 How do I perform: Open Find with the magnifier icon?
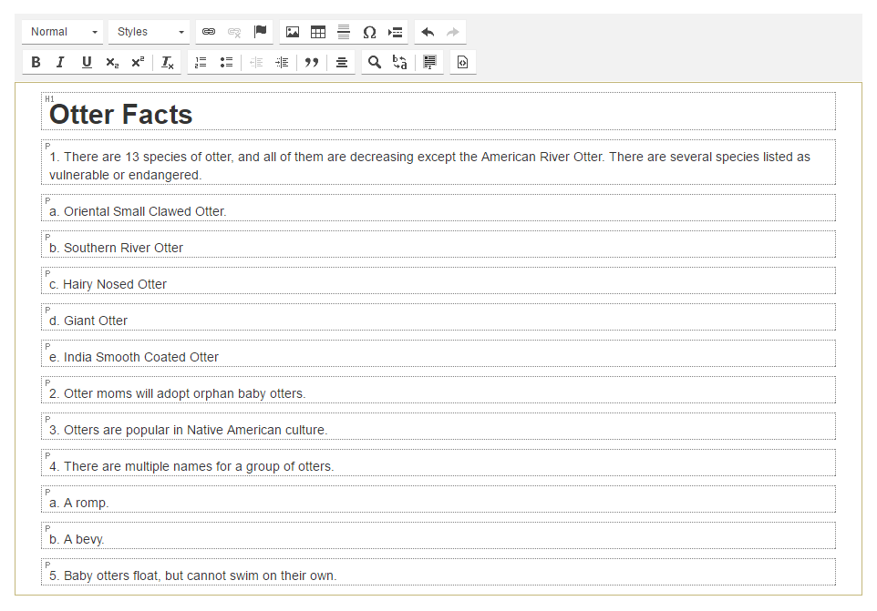coord(374,62)
